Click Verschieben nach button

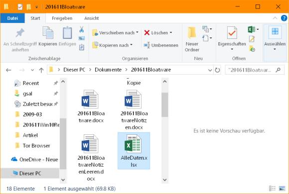click(116, 33)
